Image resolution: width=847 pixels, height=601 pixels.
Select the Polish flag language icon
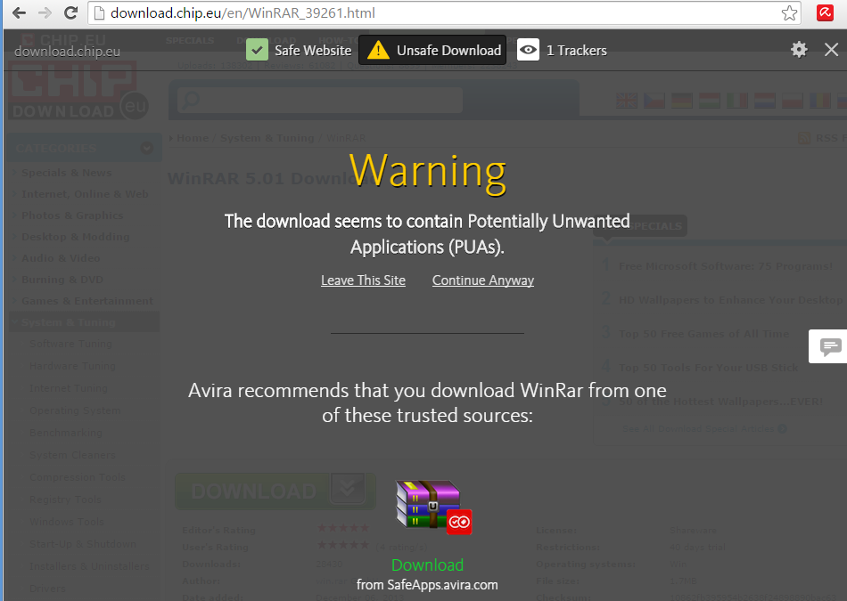coord(792,101)
